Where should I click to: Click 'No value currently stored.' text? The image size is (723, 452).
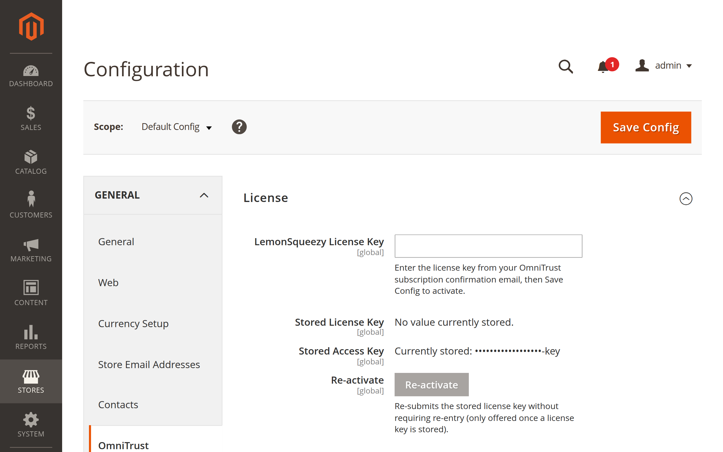point(454,322)
